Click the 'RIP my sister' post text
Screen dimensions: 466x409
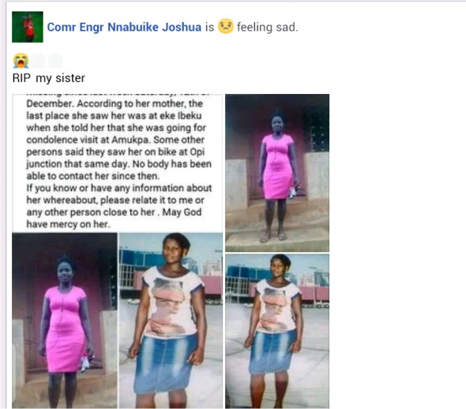pyautogui.click(x=49, y=78)
